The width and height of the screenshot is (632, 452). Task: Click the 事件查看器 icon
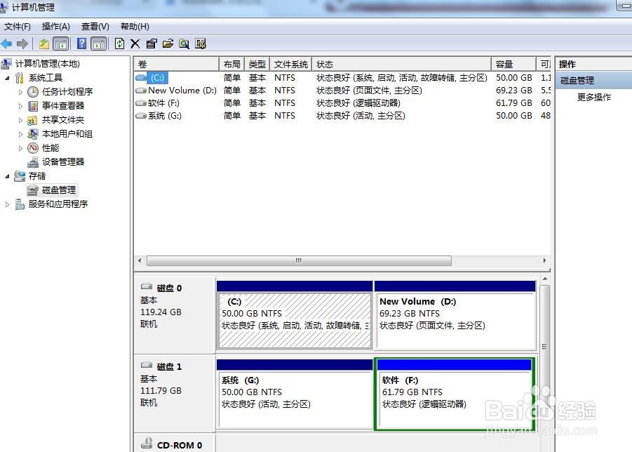[x=33, y=106]
